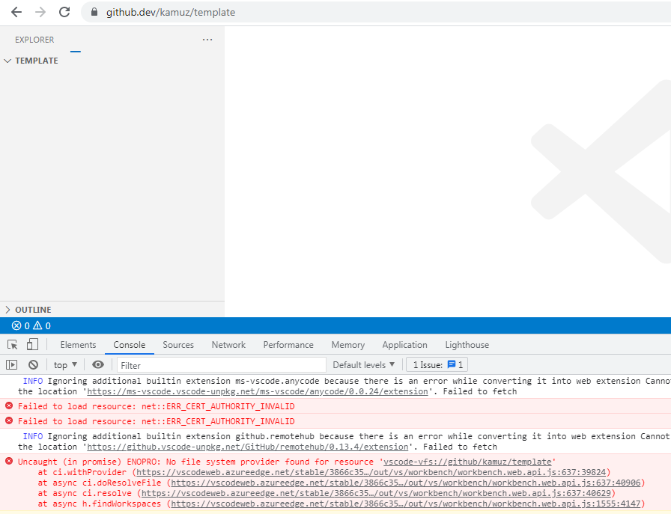Open the Sources panel
The width and height of the screenshot is (671, 514).
(x=178, y=345)
